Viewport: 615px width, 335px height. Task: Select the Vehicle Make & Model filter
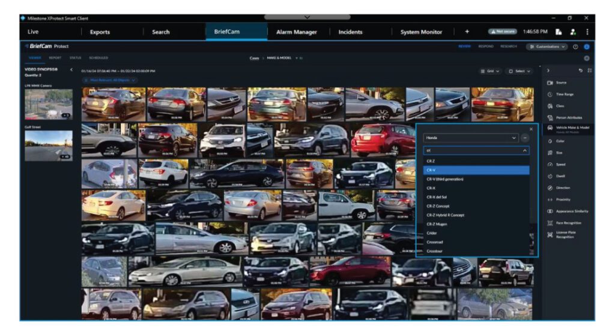coord(568,129)
